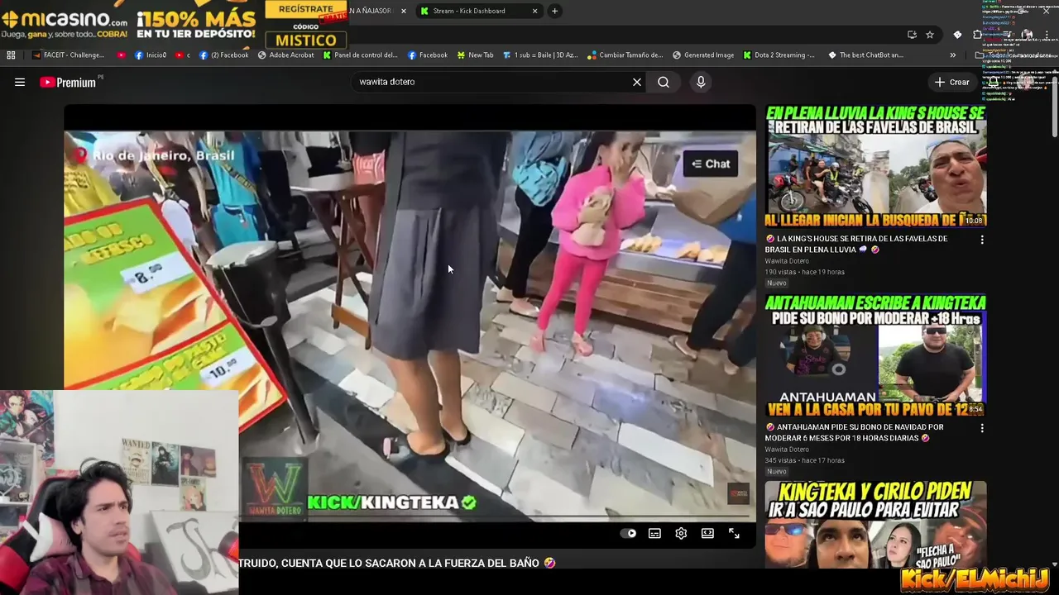This screenshot has height=595, width=1059.
Task: Click the '345 vistas - hace 17 horas' text
Action: tap(805, 460)
